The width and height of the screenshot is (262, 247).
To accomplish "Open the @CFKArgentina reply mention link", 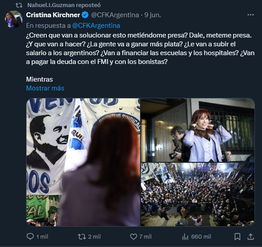I will click(96, 26).
